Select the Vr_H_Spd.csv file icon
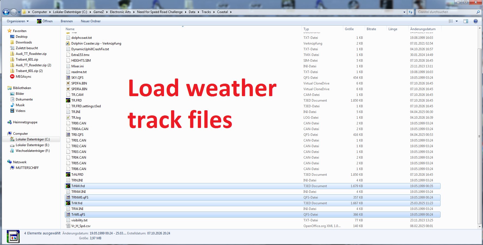Viewport: 483px width, 245px height. [68, 226]
